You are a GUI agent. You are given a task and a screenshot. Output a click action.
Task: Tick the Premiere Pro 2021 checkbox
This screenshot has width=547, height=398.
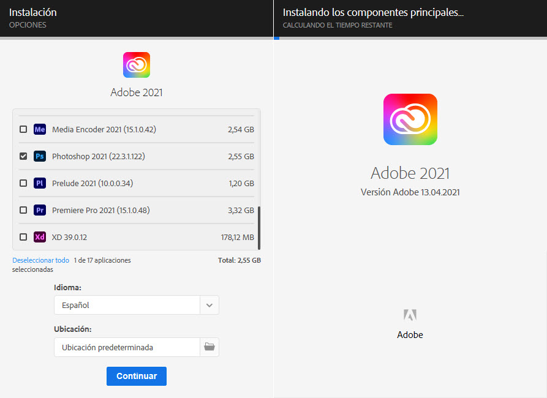click(x=23, y=210)
